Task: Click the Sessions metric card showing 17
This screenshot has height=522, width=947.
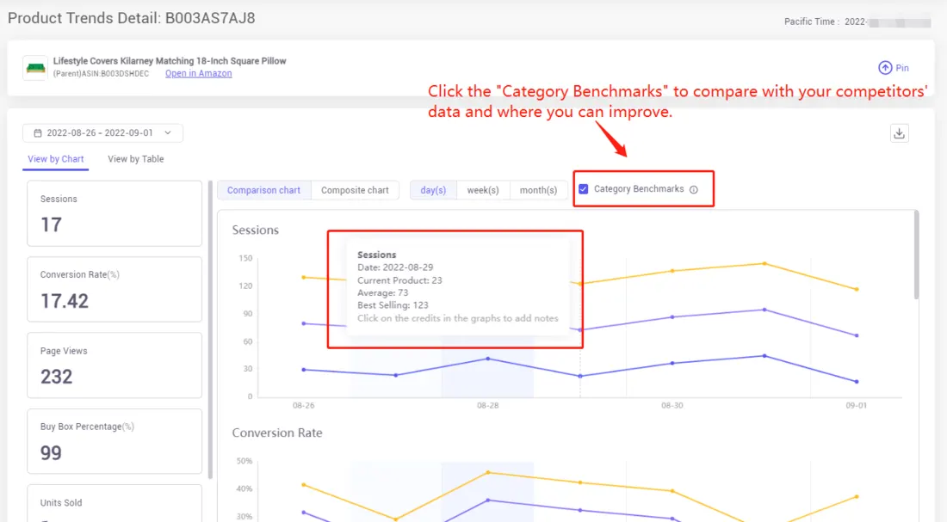Action: click(x=115, y=213)
